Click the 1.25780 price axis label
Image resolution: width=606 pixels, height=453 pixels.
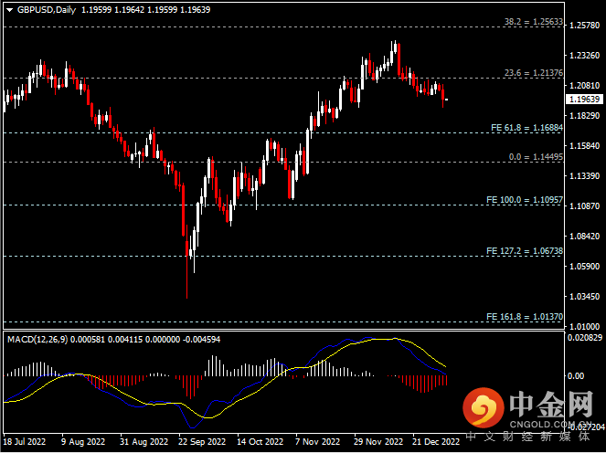pos(584,26)
